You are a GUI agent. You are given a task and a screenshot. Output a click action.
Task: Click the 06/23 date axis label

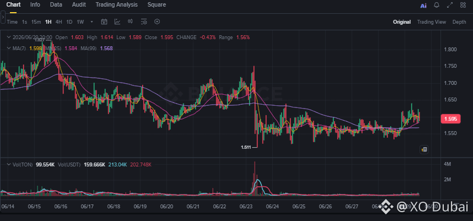(x=246, y=207)
